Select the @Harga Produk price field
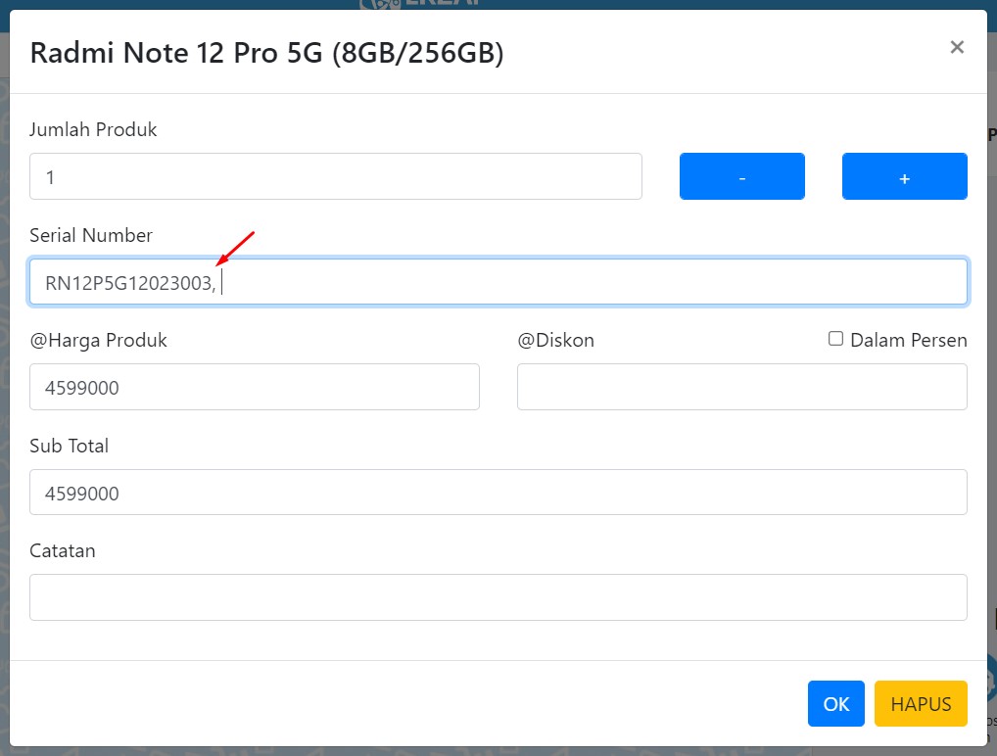 pyautogui.click(x=255, y=387)
